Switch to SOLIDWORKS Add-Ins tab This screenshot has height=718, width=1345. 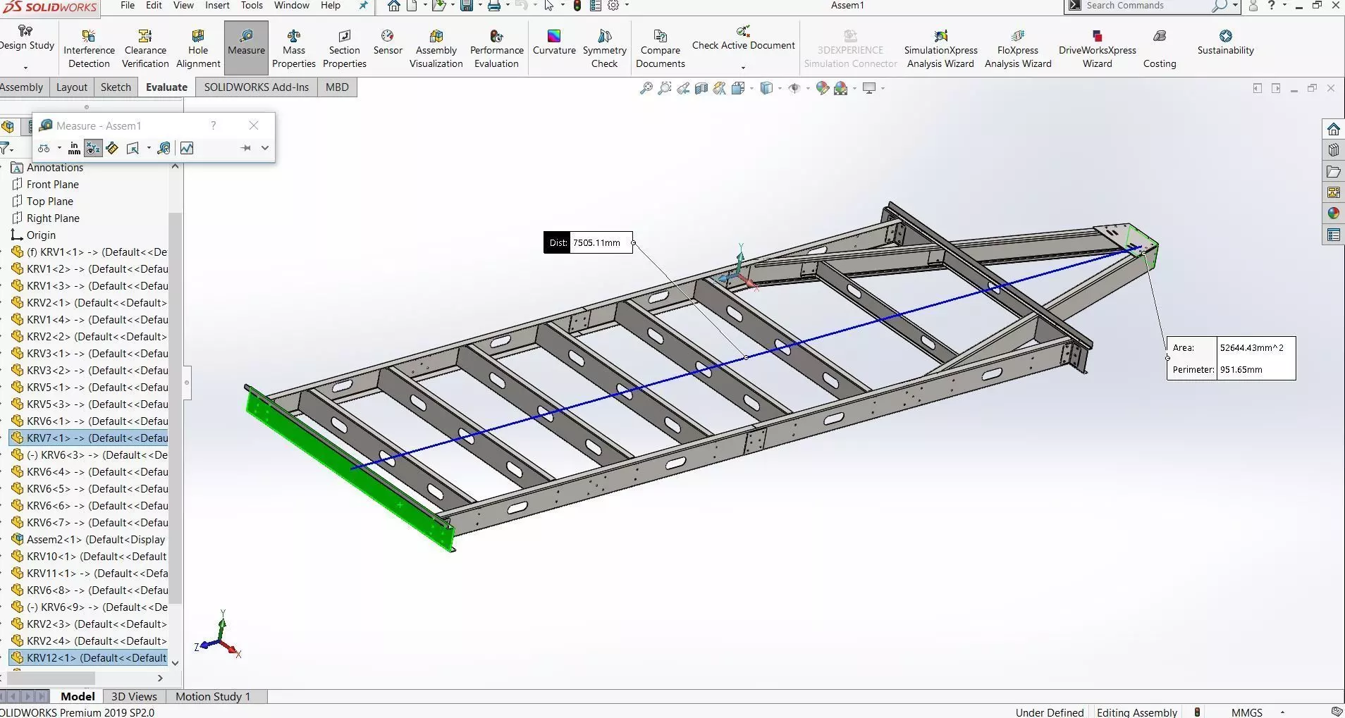(x=257, y=87)
